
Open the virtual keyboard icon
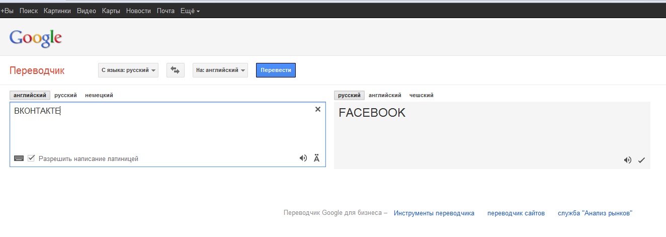tap(19, 159)
